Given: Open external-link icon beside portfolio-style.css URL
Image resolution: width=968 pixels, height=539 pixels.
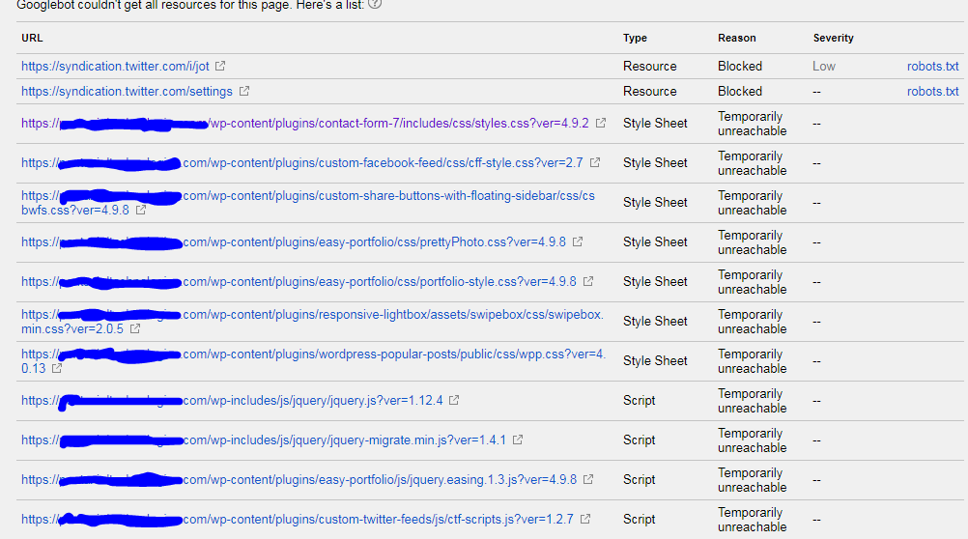Looking at the screenshot, I should click(588, 282).
